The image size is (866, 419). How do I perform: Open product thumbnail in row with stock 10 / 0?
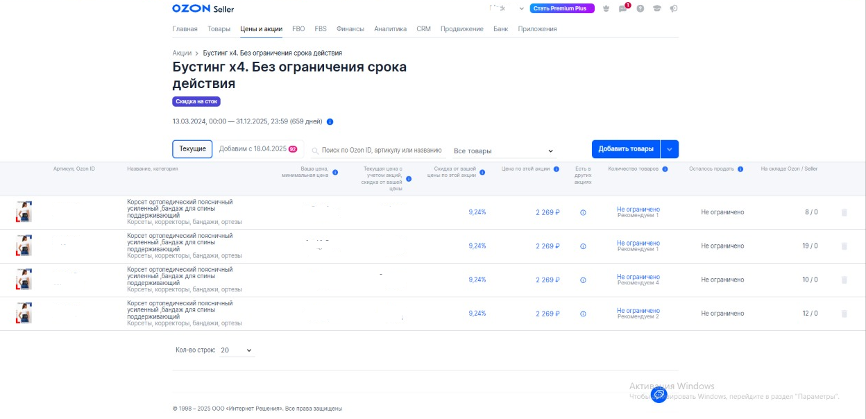pos(24,279)
